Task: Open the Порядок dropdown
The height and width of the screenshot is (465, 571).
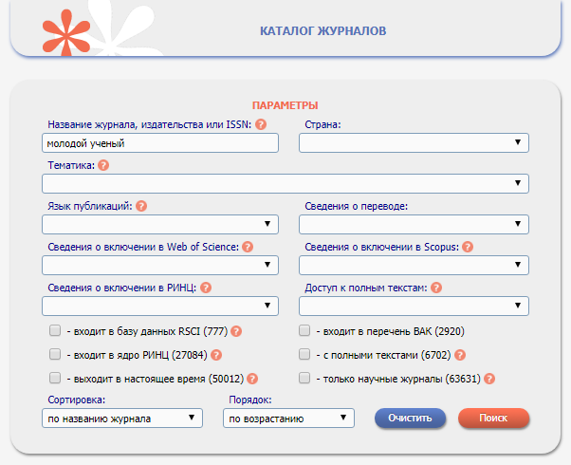Action: click(288, 418)
